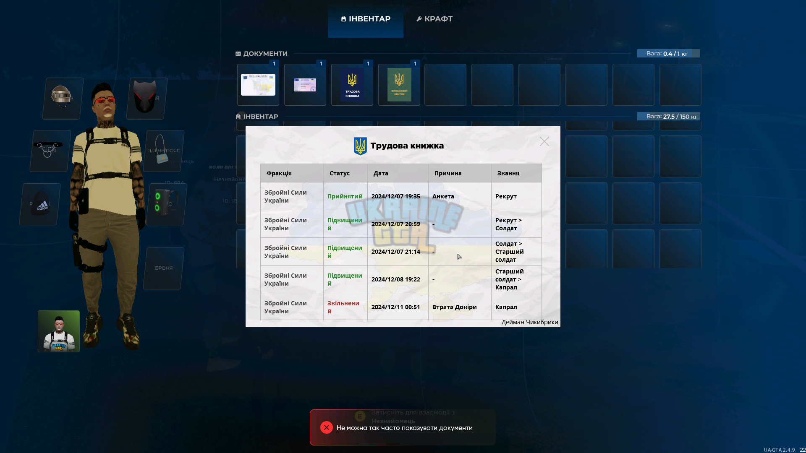The height and width of the screenshot is (453, 806).
Task: Click the date 2024/12/07 19:35
Action: click(x=396, y=196)
